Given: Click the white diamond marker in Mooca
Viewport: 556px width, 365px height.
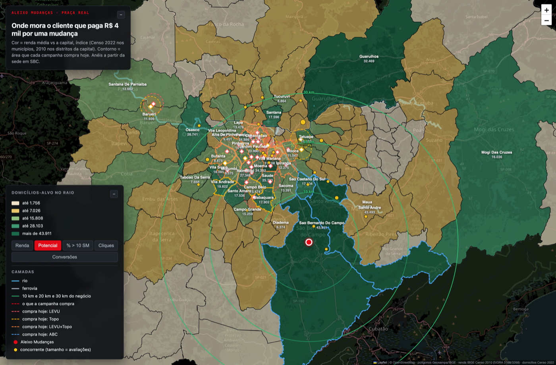Looking at the screenshot, I should click(288, 150).
